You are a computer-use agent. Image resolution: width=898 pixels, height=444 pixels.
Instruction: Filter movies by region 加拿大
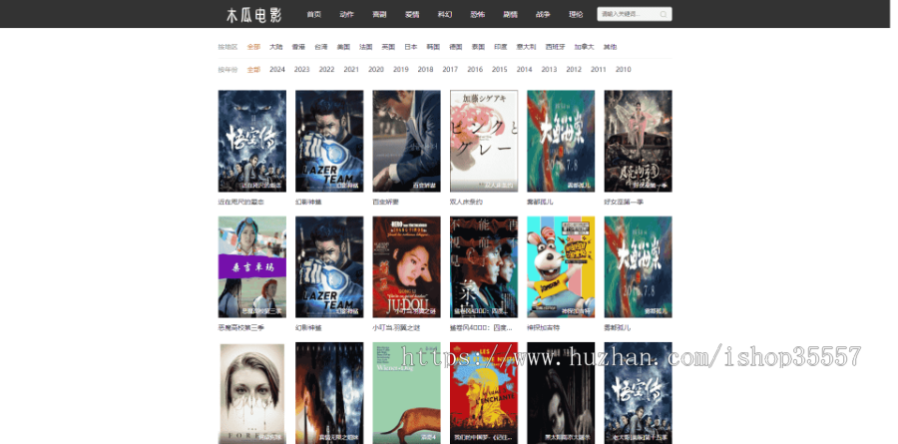[584, 47]
